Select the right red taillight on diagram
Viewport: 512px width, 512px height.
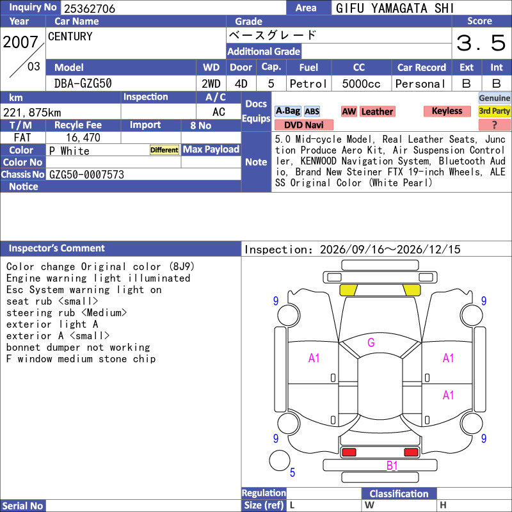pyautogui.click(x=411, y=452)
